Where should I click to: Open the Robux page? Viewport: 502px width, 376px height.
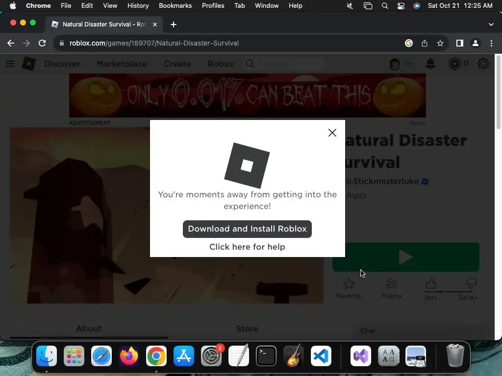pos(221,64)
